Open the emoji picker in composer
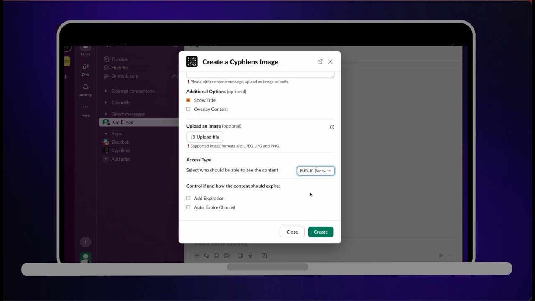 [x=216, y=255]
